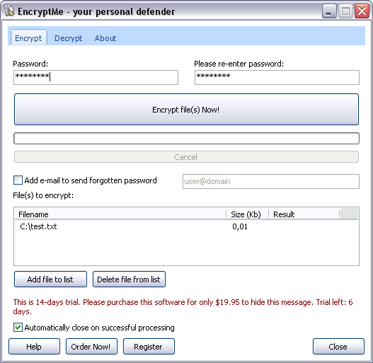This screenshot has width=373, height=363.
Task: Uncheck Automatically close on successful processing
Action: [18, 328]
